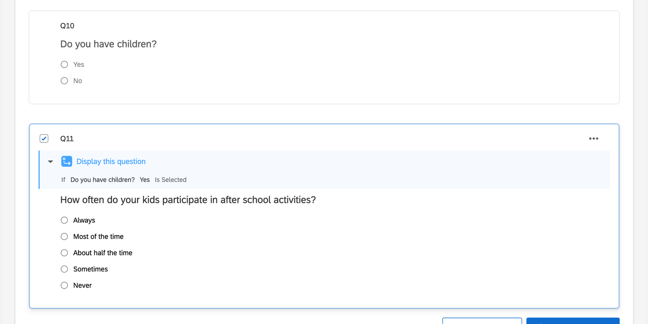Viewport: 648px width, 324px height.
Task: Select the Sometimes answer choice
Action: [64, 269]
